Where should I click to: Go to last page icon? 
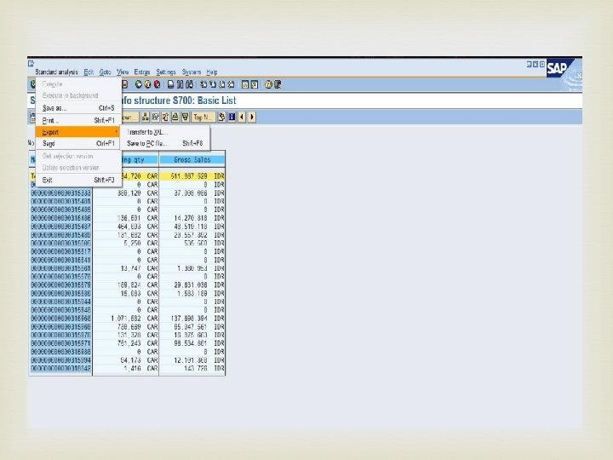[232, 84]
